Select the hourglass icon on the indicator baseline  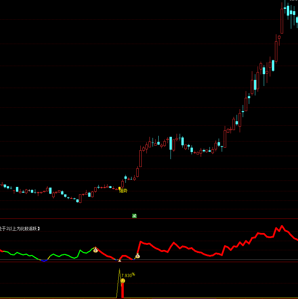[119, 260]
